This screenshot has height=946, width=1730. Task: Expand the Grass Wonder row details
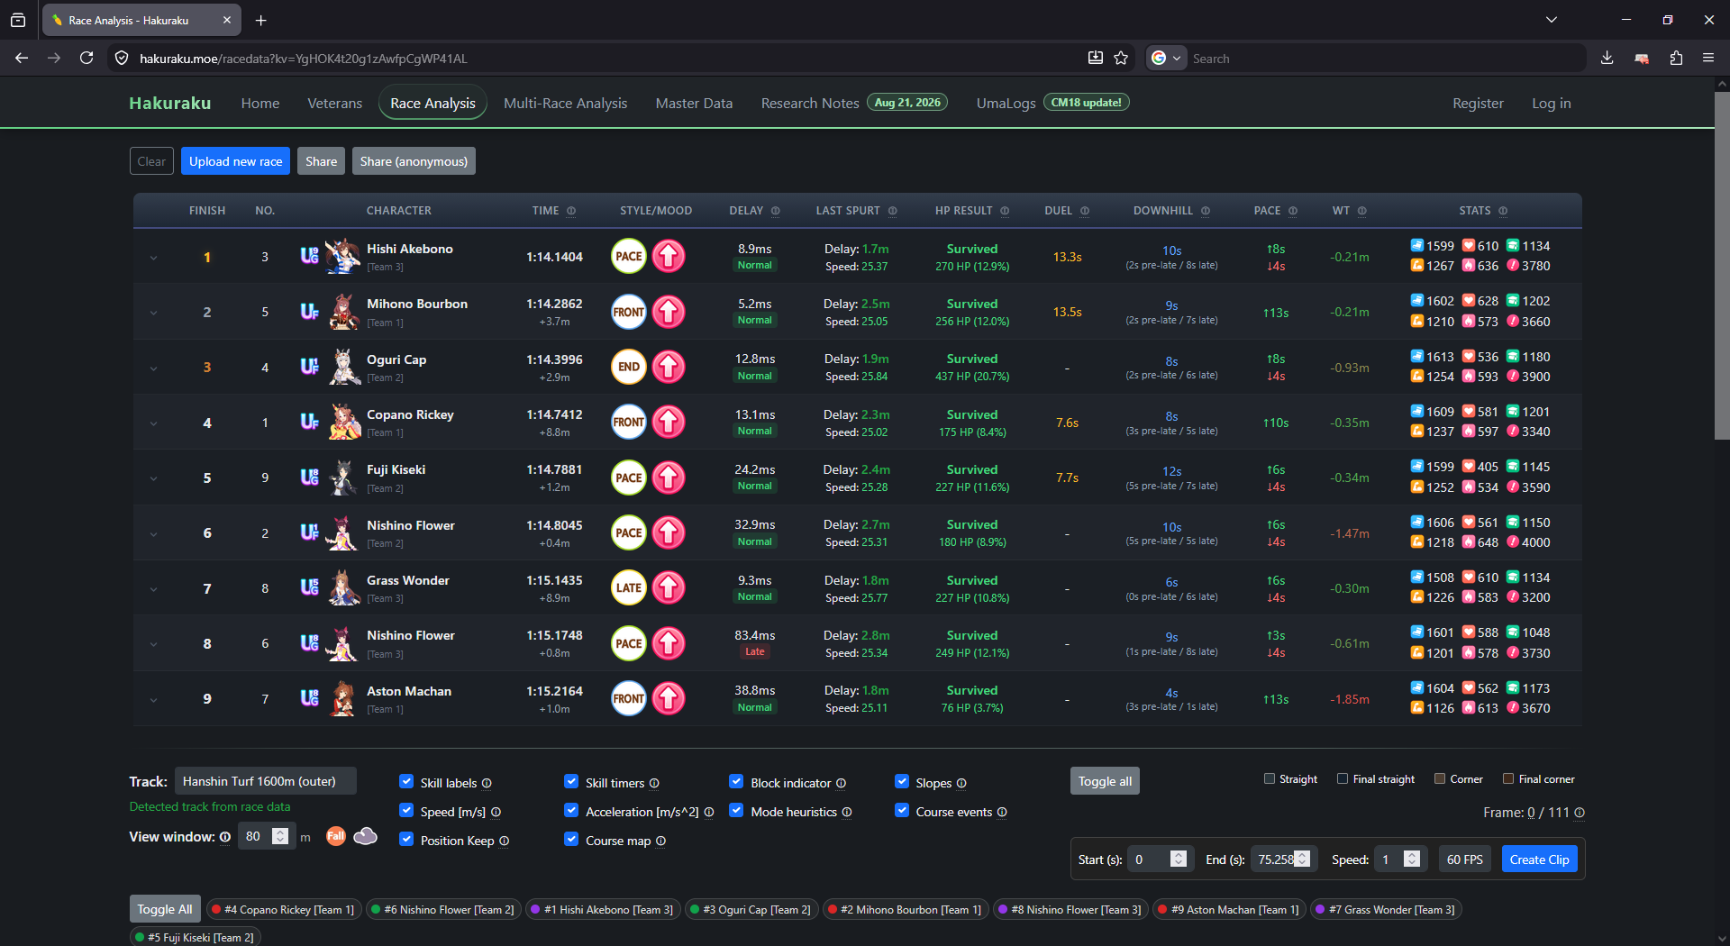[x=153, y=589]
